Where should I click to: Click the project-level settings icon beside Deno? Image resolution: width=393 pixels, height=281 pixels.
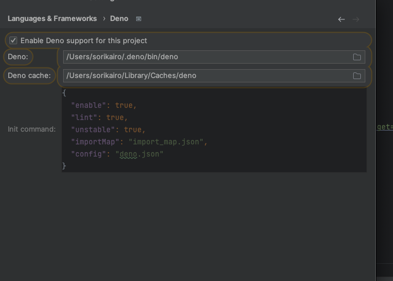(138, 19)
